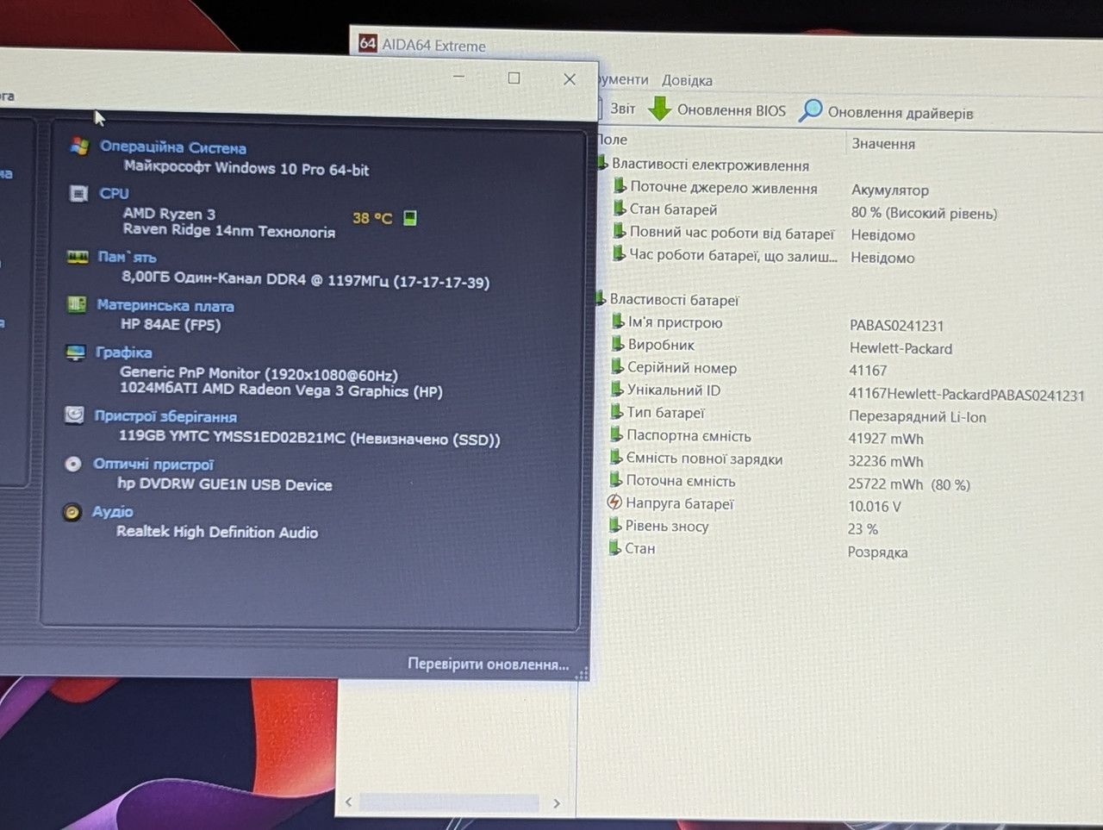Click the RAM icon beside Пам'ять

coord(78,256)
